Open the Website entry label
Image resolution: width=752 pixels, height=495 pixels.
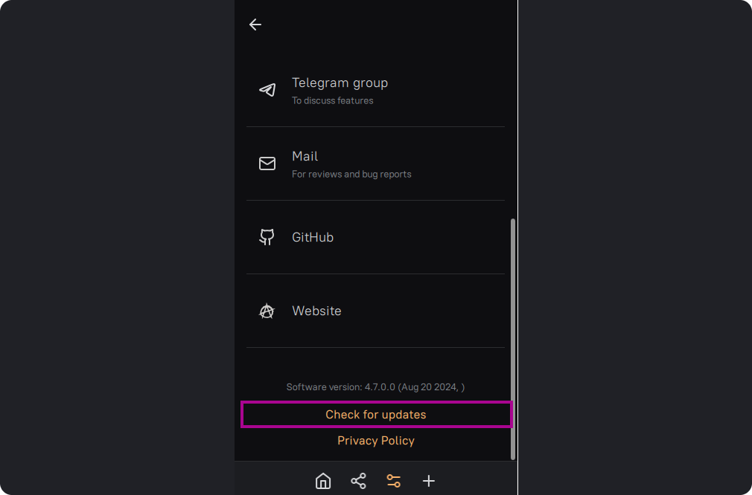[x=316, y=311]
